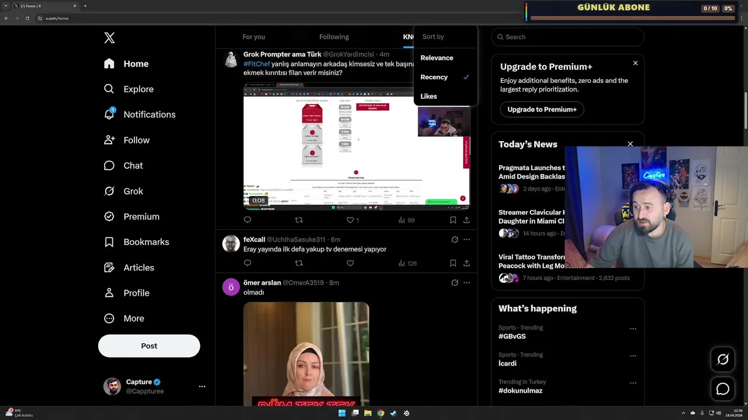Viewport: 748px width, 420px height.
Task: Reply to feXcall post
Action: (x=247, y=263)
